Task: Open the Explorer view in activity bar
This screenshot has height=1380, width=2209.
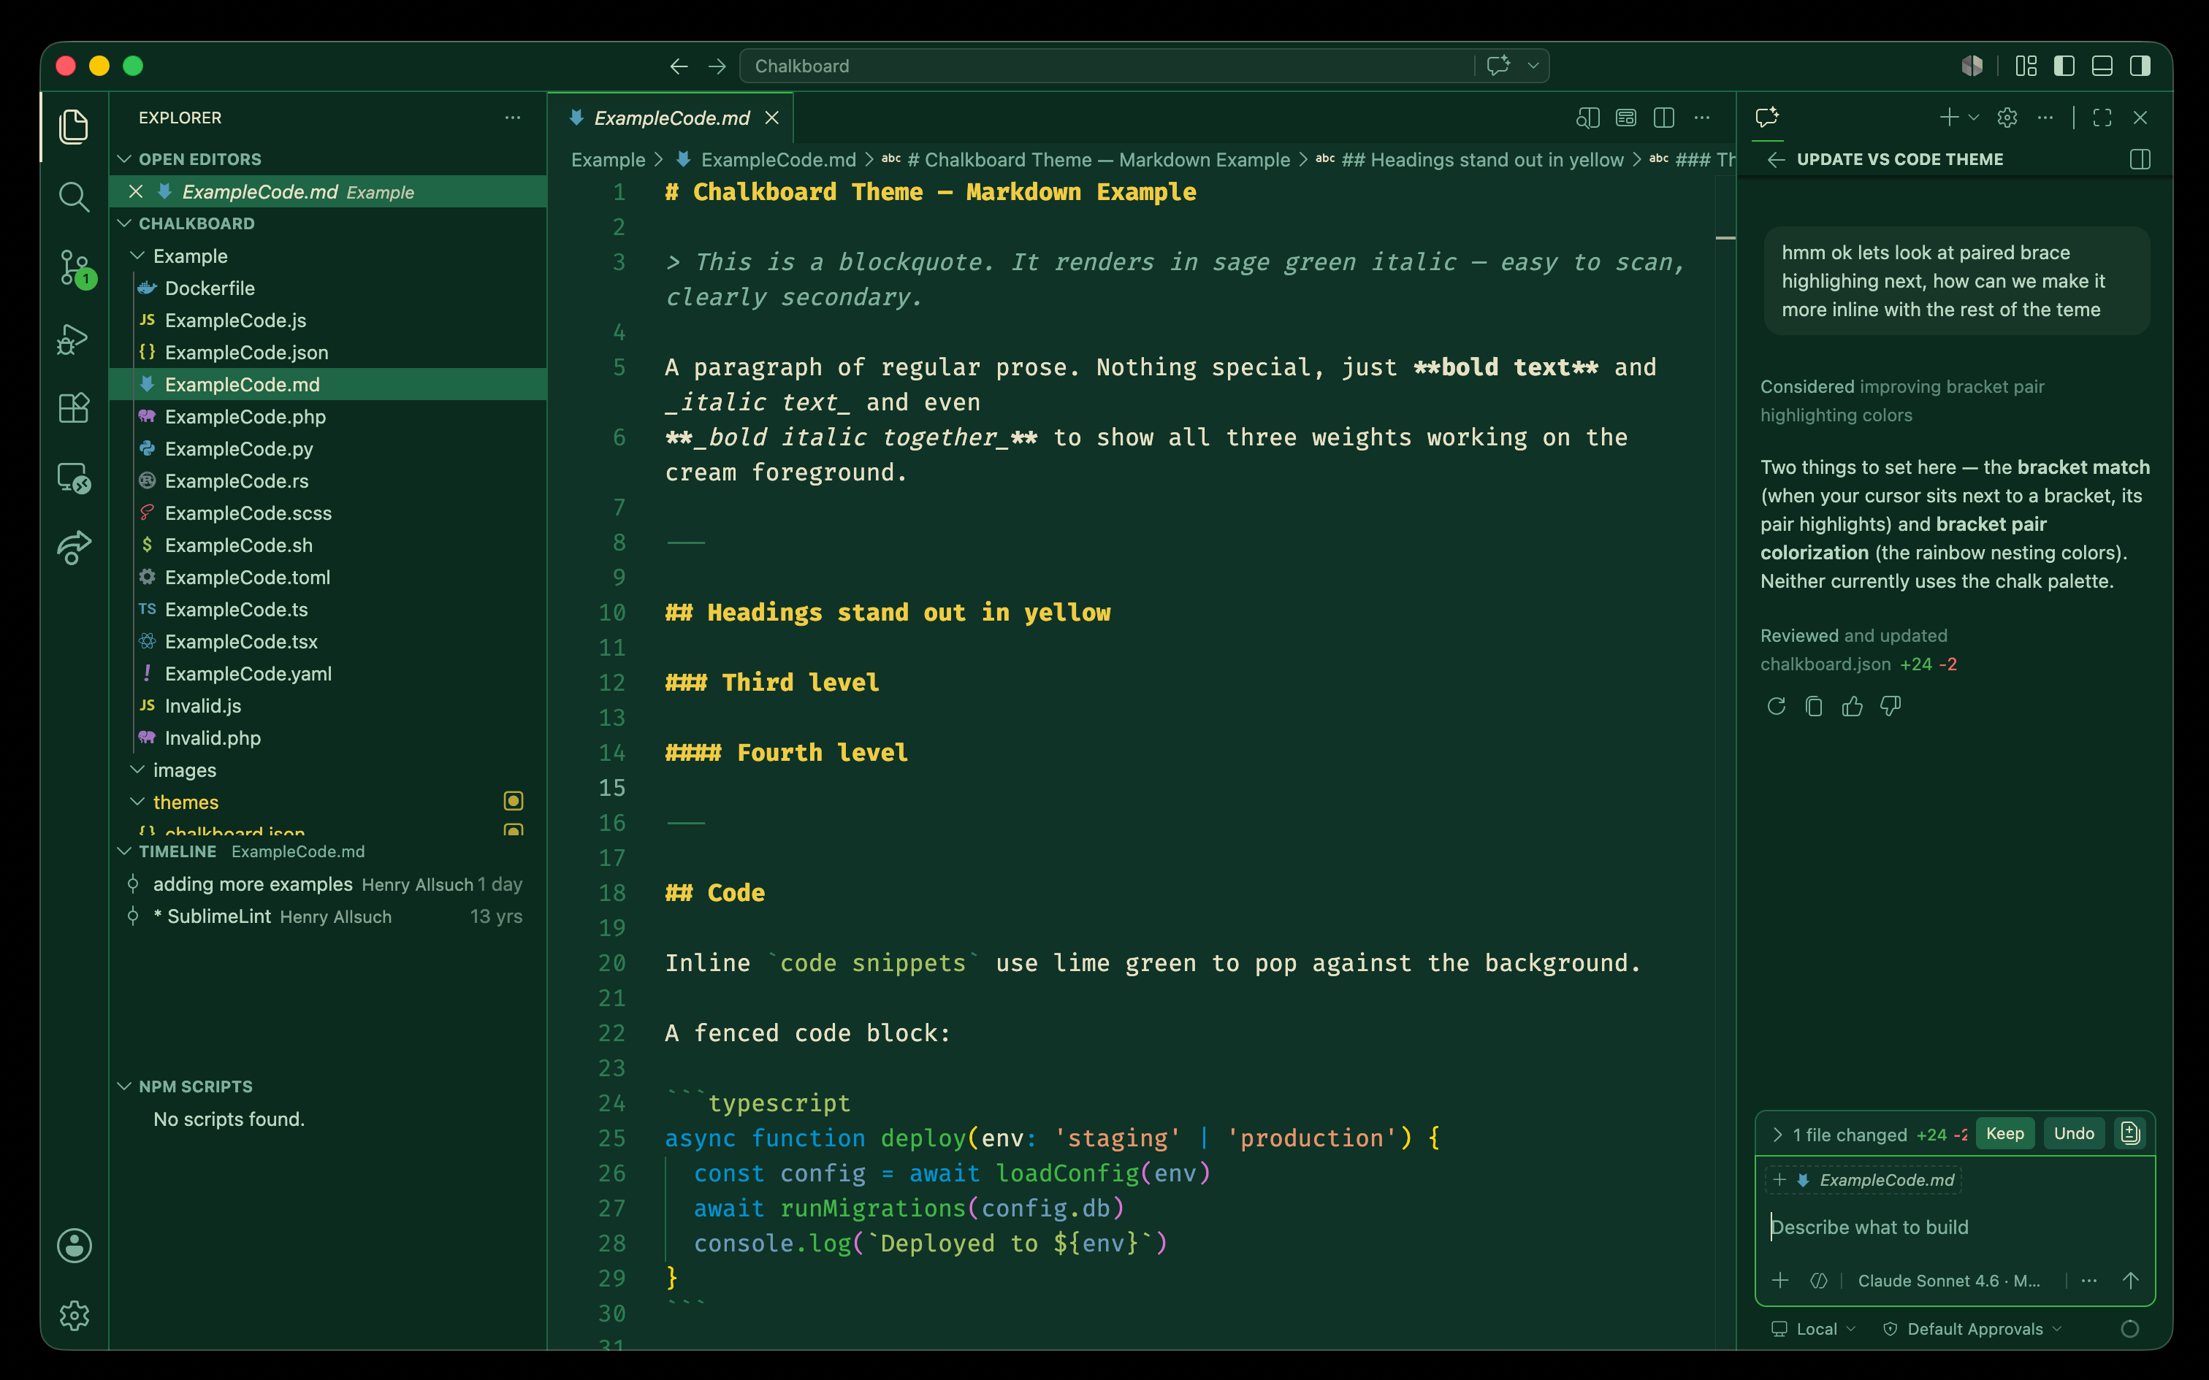Action: pos(74,126)
